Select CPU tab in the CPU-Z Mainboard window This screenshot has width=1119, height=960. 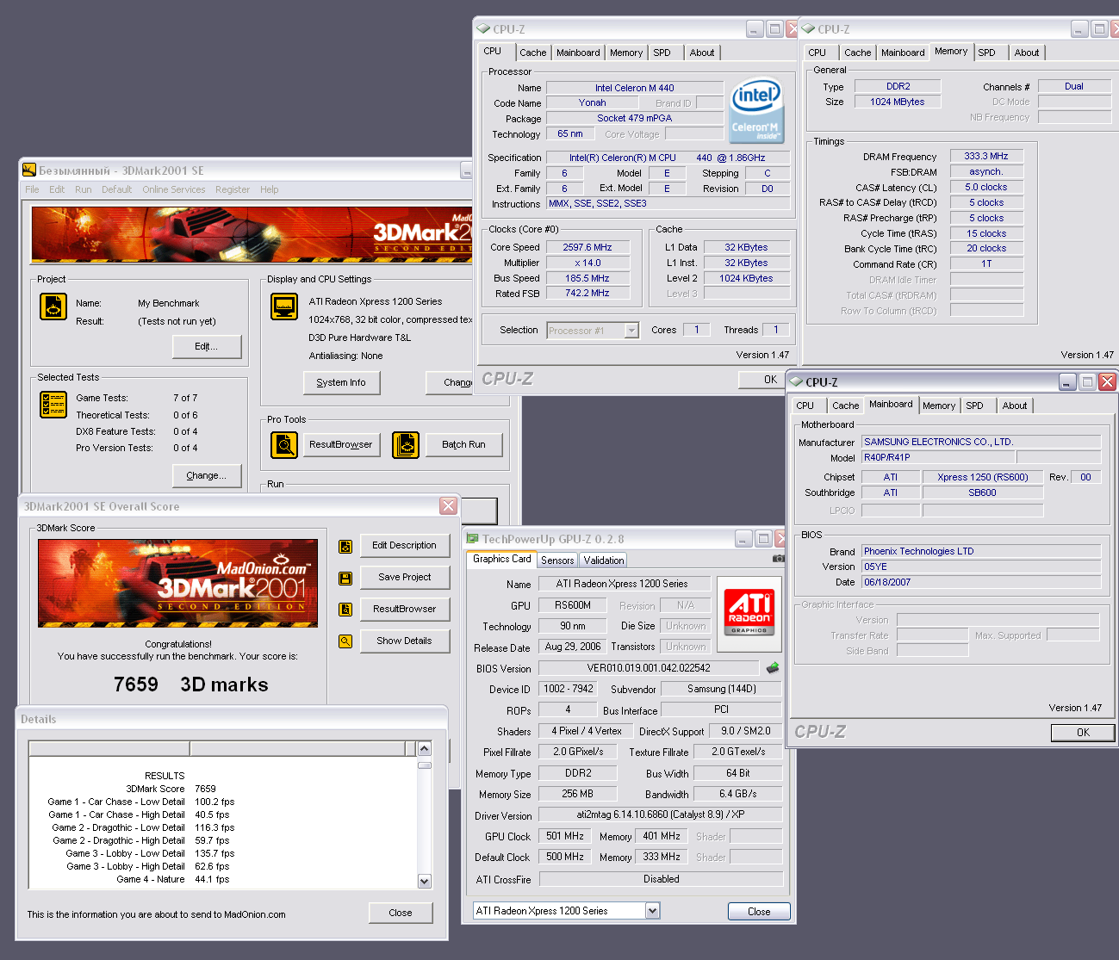[805, 406]
